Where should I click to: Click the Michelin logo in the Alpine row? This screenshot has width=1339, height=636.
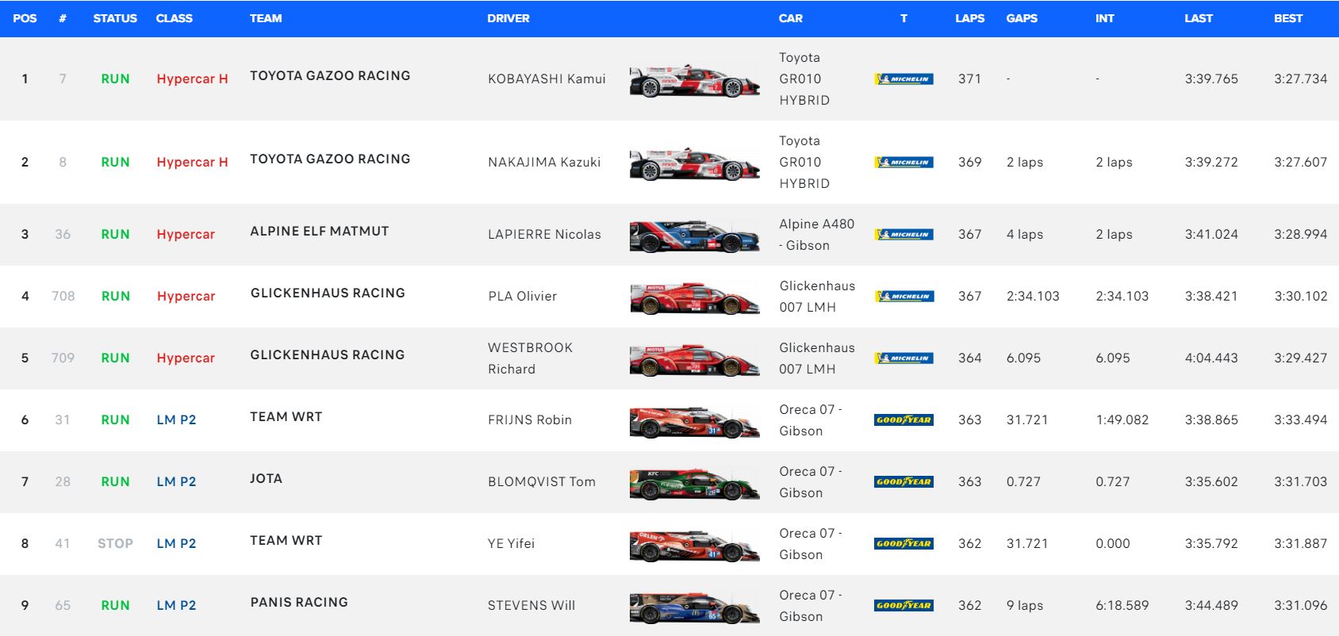(904, 235)
